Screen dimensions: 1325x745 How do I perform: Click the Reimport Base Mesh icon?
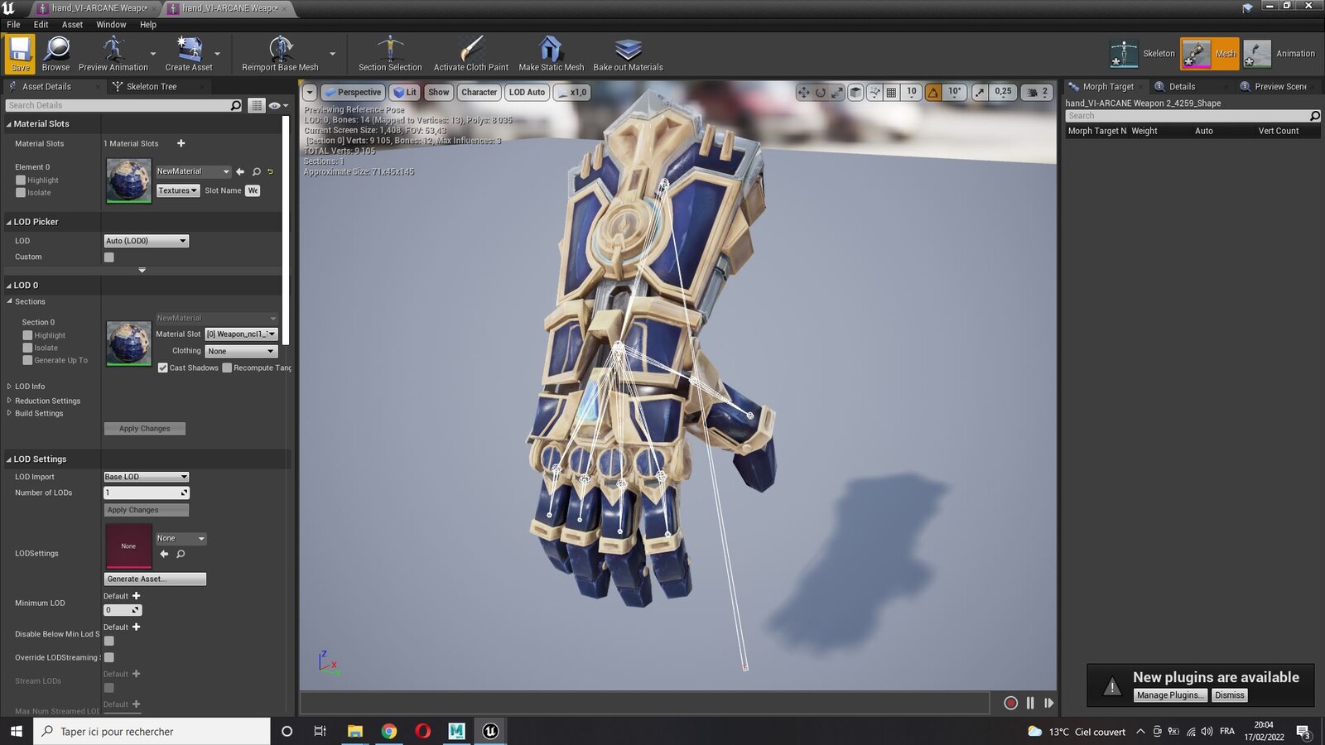pos(280,53)
